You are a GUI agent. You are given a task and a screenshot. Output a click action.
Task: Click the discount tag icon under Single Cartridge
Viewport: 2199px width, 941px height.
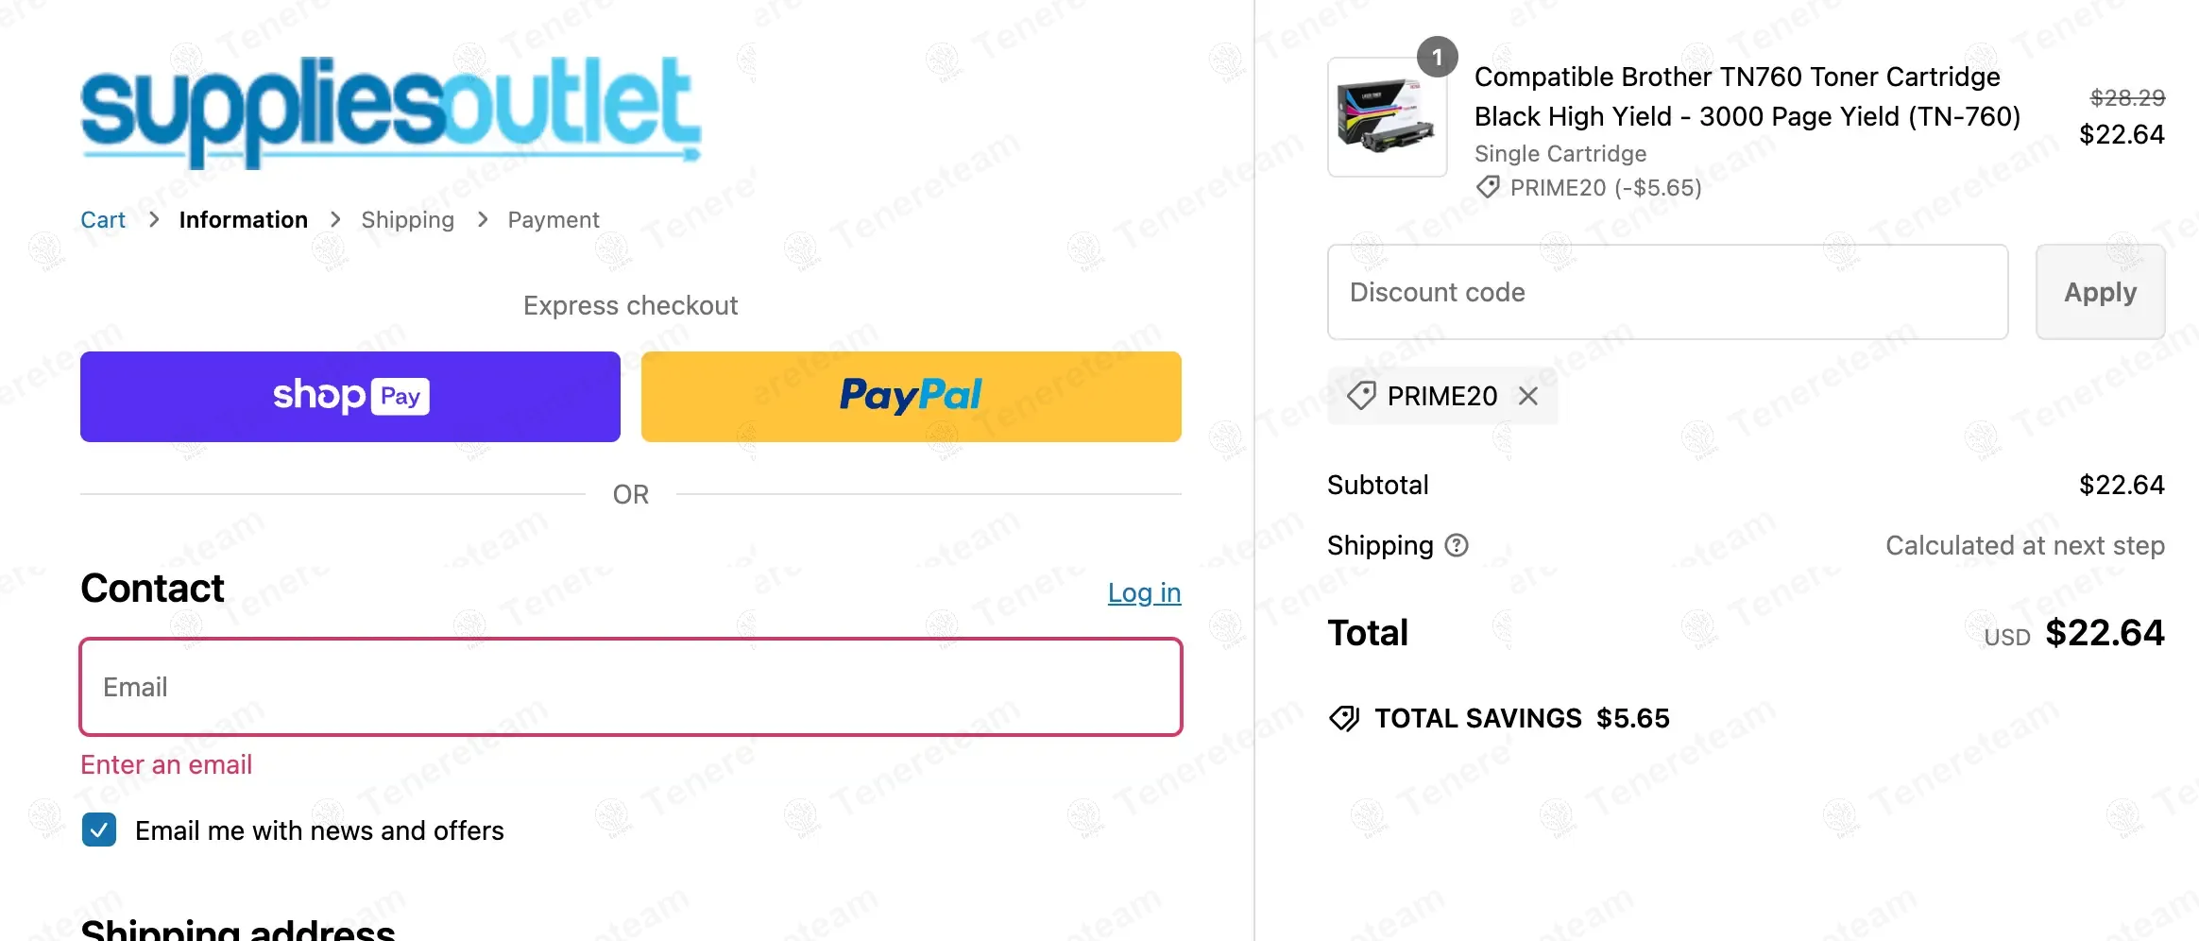tap(1488, 187)
